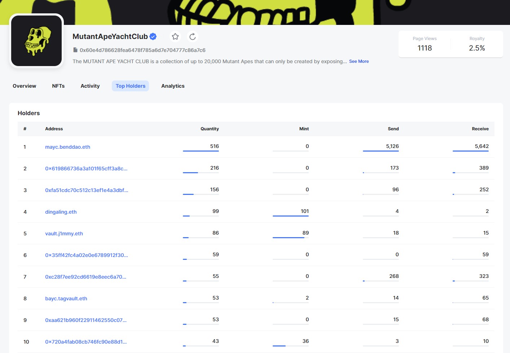Screen dimensions: 510x353
Task: Open holder address 0xfa51cdc70c512c13ef1e4a3dbf...
Action: (87, 190)
